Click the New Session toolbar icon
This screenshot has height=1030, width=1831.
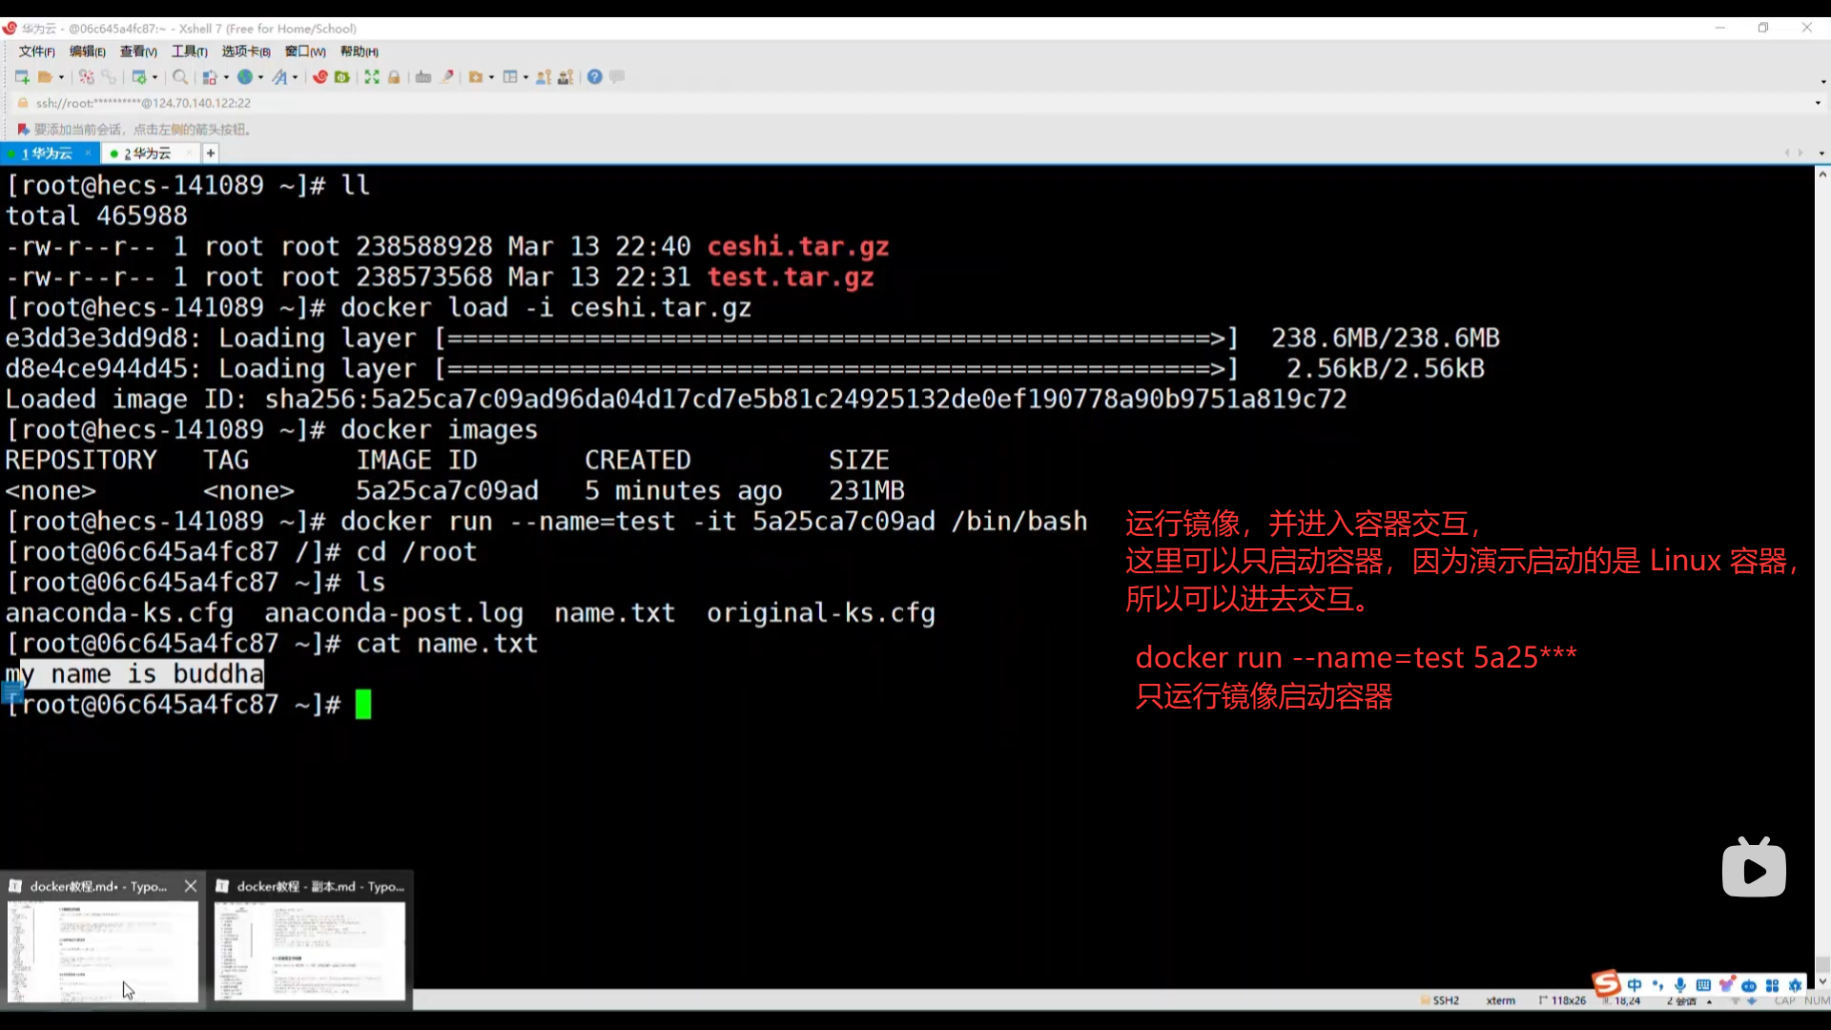[22, 77]
